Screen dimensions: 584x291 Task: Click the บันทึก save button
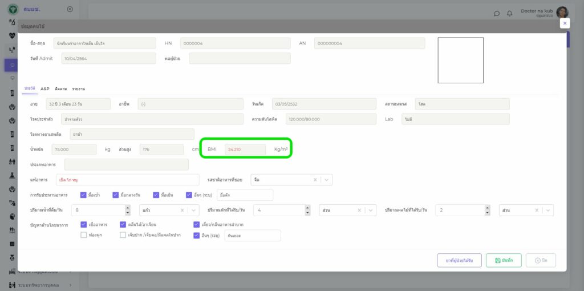[504, 260]
